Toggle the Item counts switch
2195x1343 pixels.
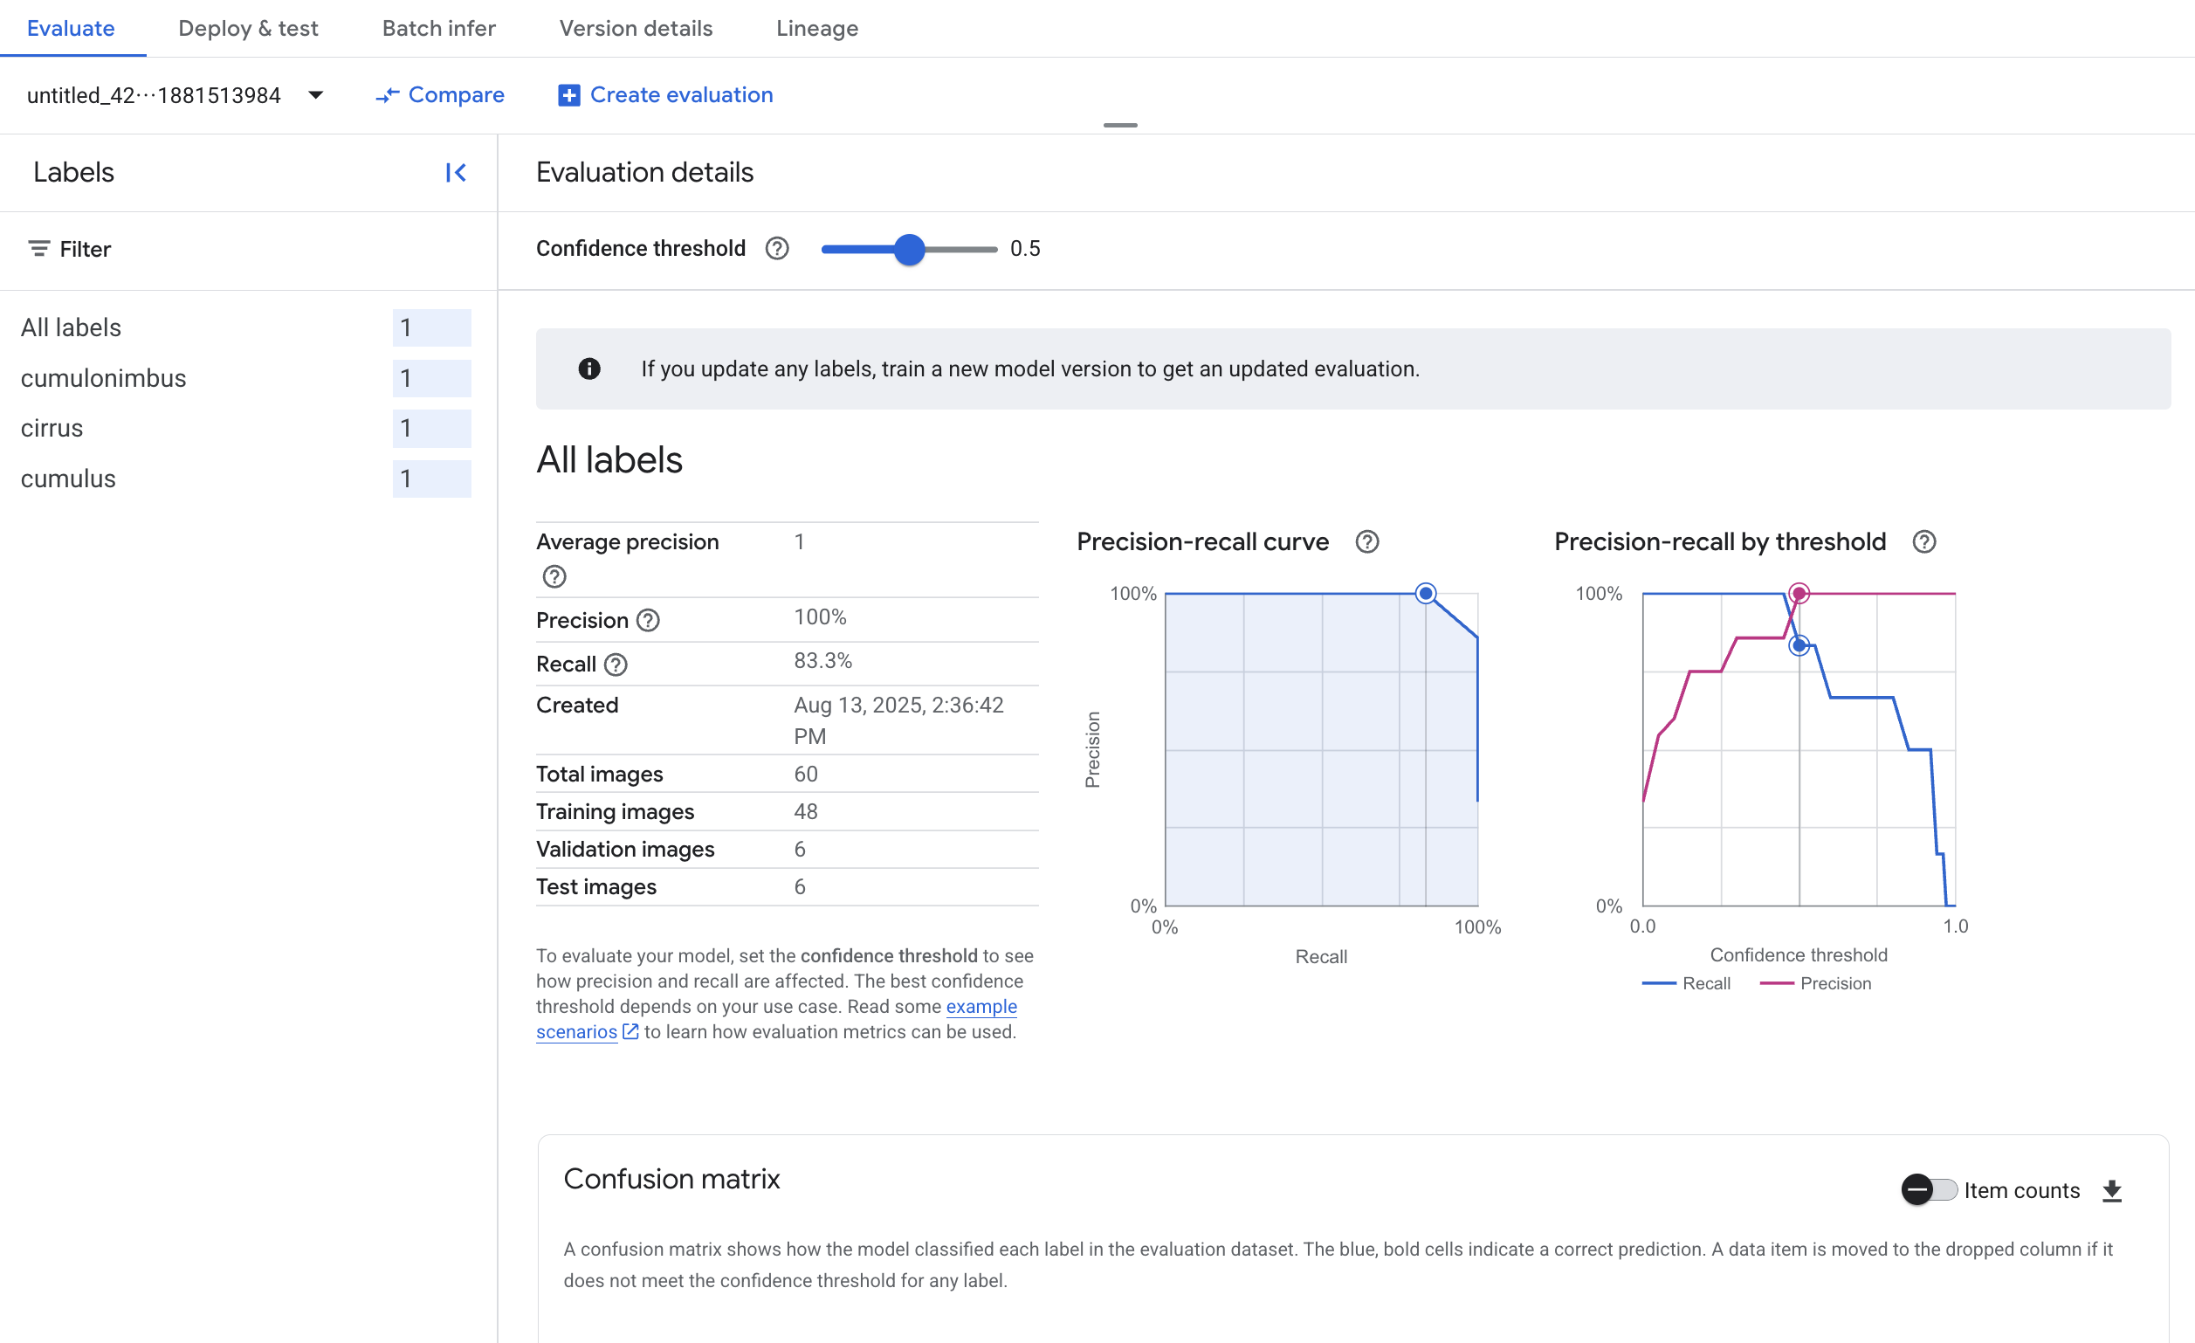1929,1190
